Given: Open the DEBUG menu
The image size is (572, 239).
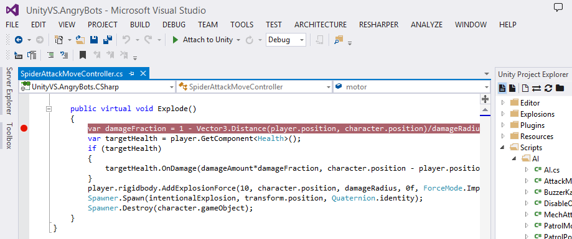Looking at the screenshot, I should [174, 25].
